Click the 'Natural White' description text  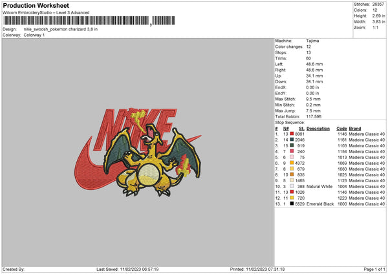(x=319, y=187)
